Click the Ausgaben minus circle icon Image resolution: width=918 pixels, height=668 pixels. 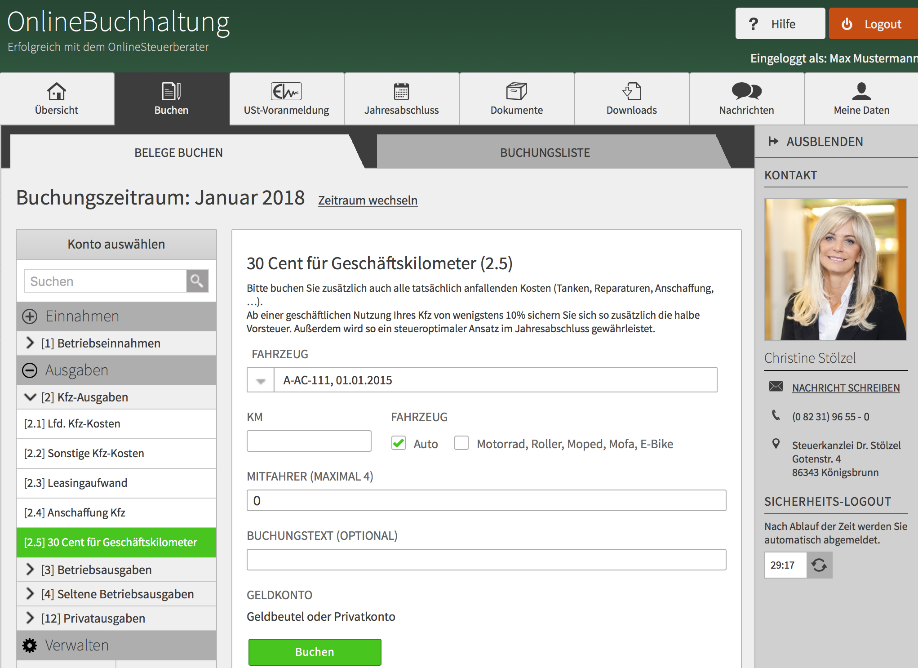coord(30,370)
